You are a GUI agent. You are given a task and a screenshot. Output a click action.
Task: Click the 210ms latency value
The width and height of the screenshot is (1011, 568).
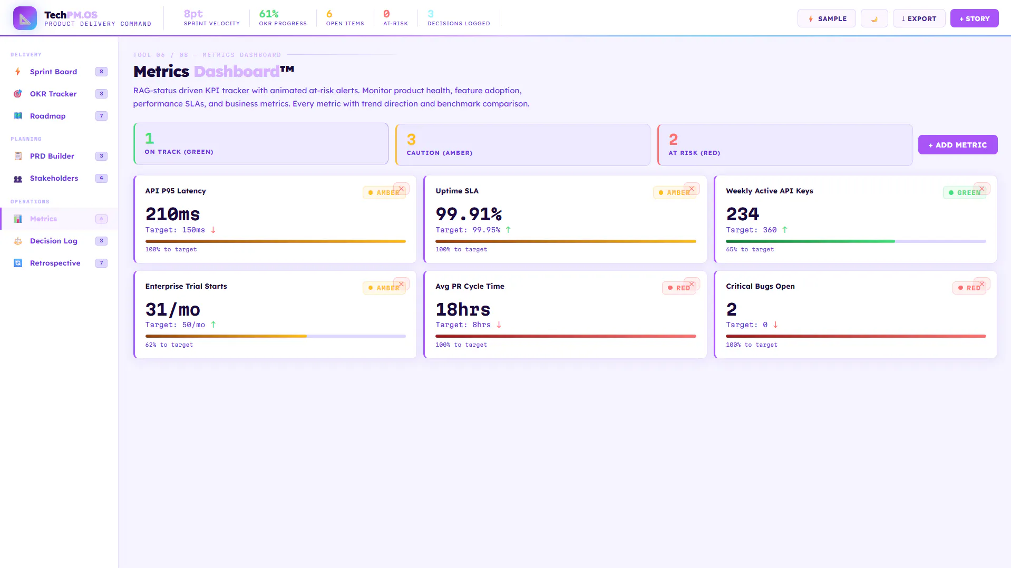tap(173, 214)
